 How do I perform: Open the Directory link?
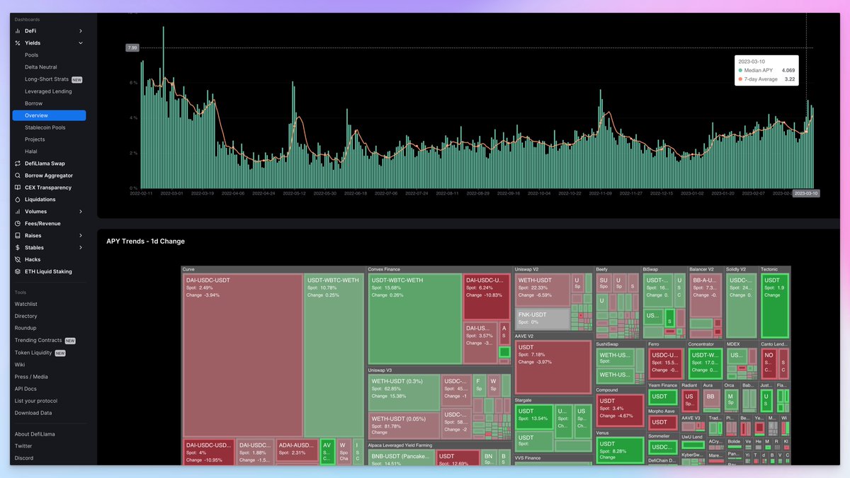click(26, 317)
